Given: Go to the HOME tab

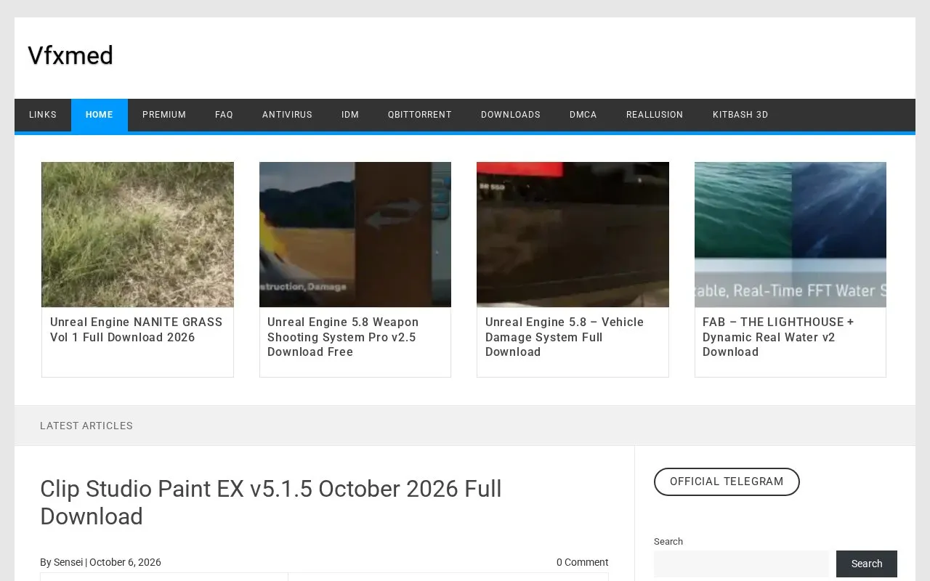Looking at the screenshot, I should click(100, 115).
